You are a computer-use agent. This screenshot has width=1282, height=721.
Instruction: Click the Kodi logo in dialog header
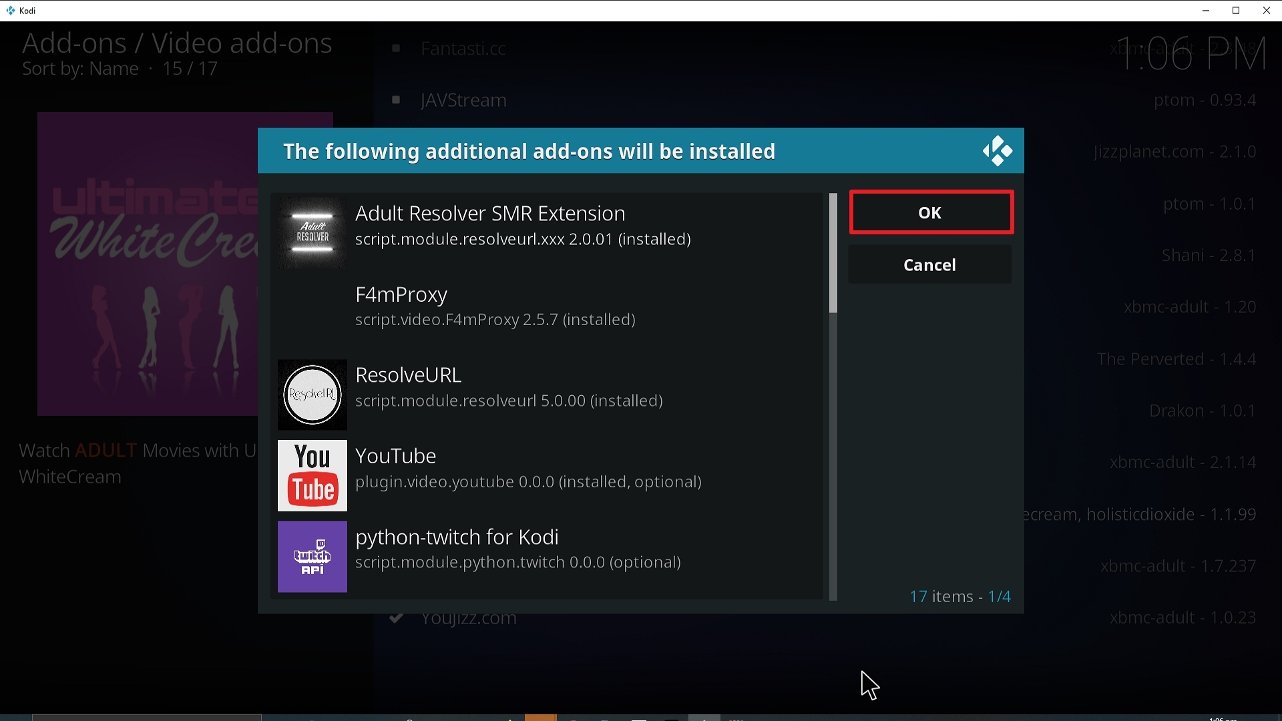coord(998,151)
